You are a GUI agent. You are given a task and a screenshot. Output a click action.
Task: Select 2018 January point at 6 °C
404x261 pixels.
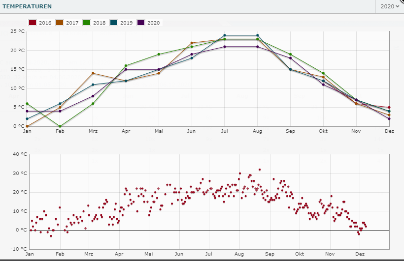tap(27, 104)
